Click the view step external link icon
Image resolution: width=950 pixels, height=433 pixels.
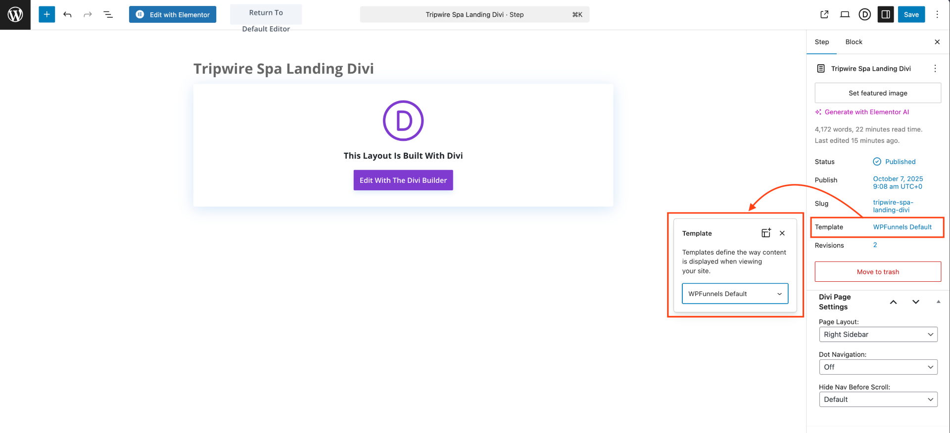[824, 14]
